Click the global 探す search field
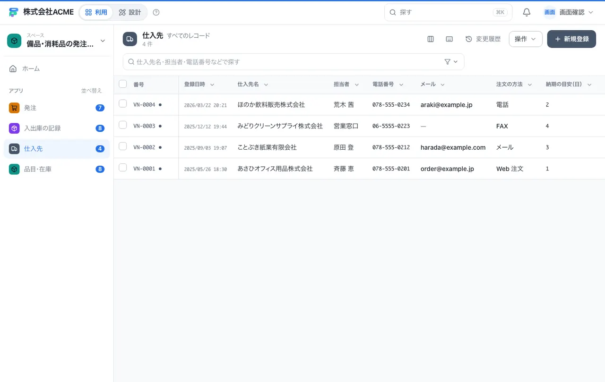605x382 pixels. [448, 12]
